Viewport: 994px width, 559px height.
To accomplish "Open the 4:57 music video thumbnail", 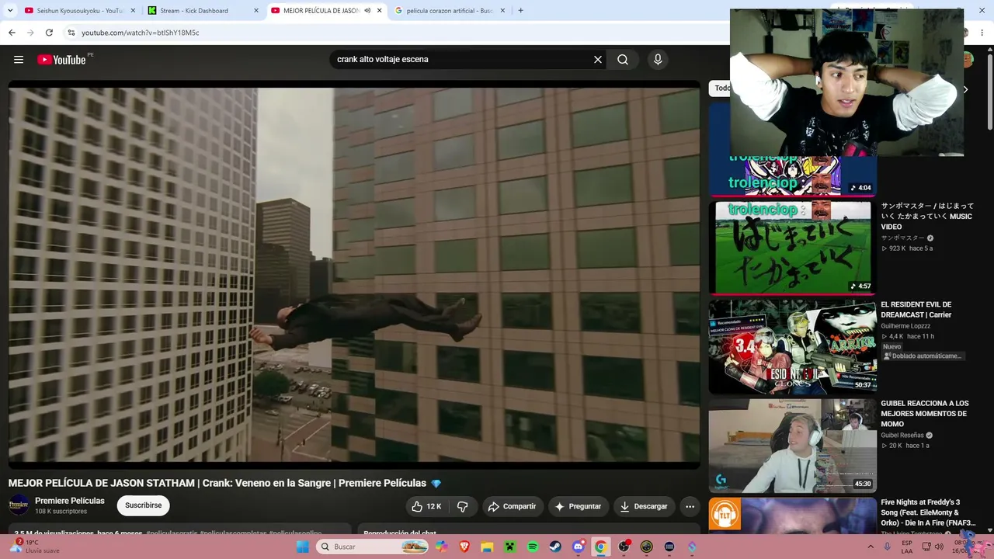I will click(x=792, y=248).
